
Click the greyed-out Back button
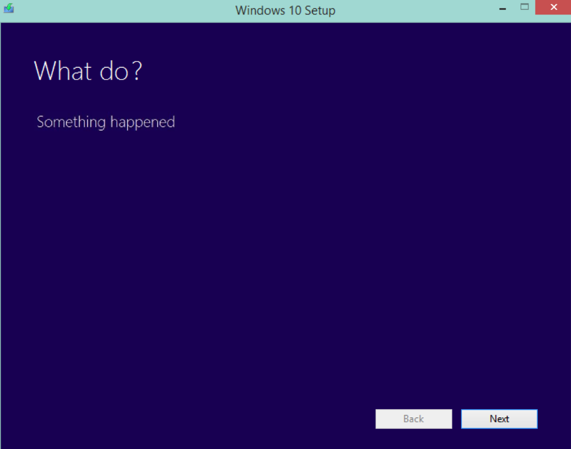(413, 419)
